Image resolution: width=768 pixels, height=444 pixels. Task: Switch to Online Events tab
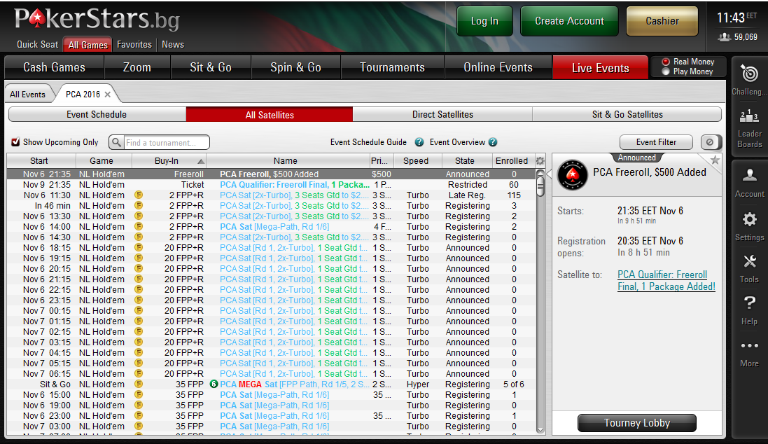[x=498, y=67]
